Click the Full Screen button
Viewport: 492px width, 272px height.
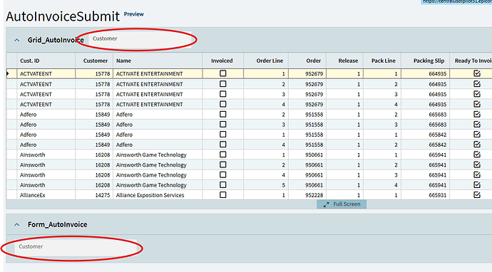point(342,204)
